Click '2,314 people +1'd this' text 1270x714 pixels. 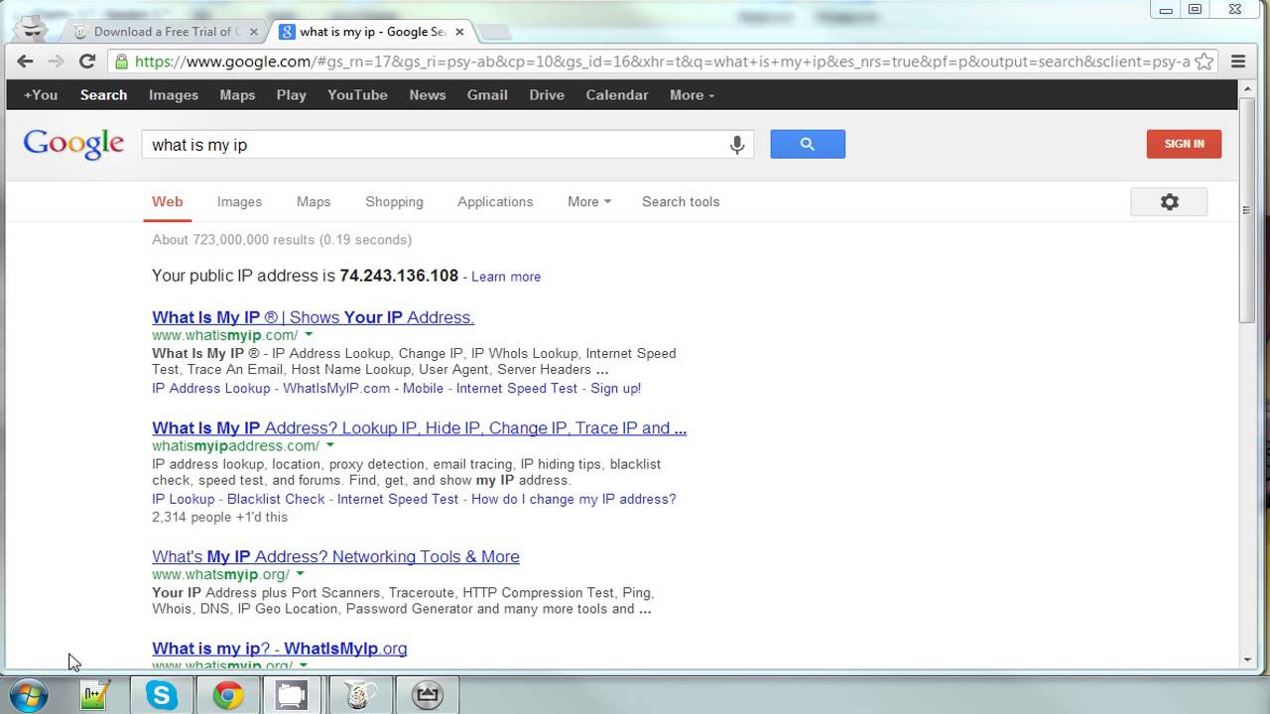(219, 517)
